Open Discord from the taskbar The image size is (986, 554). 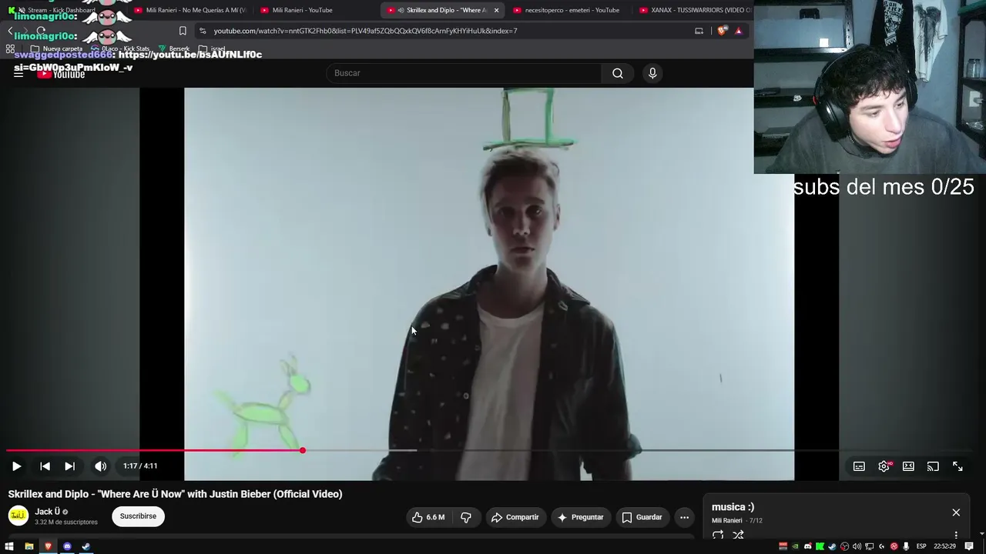tap(67, 546)
